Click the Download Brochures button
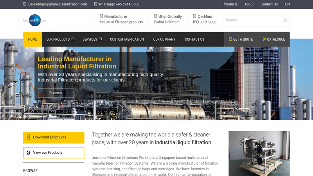This screenshot has height=176, width=313. tap(54, 138)
